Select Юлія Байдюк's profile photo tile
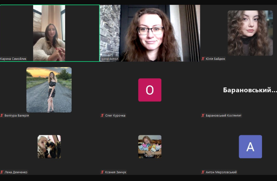 [250, 33]
